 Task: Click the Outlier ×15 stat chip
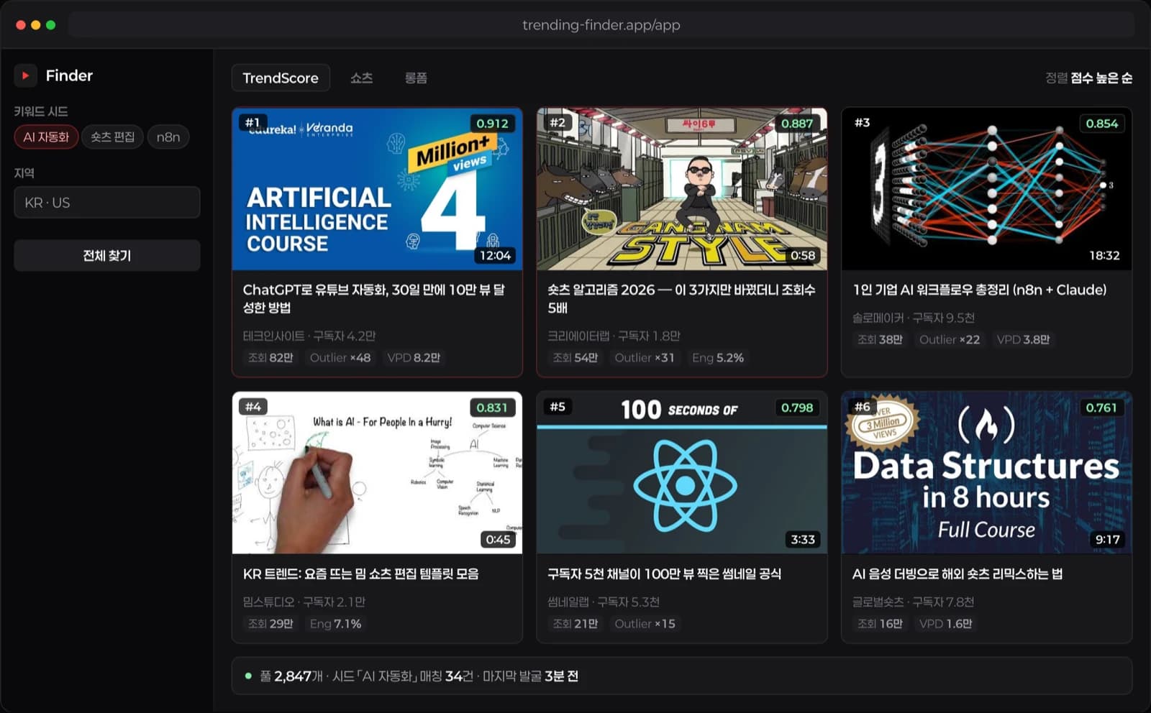coord(645,623)
